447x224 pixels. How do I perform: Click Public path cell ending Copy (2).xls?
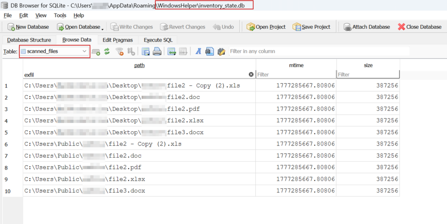coord(139,144)
